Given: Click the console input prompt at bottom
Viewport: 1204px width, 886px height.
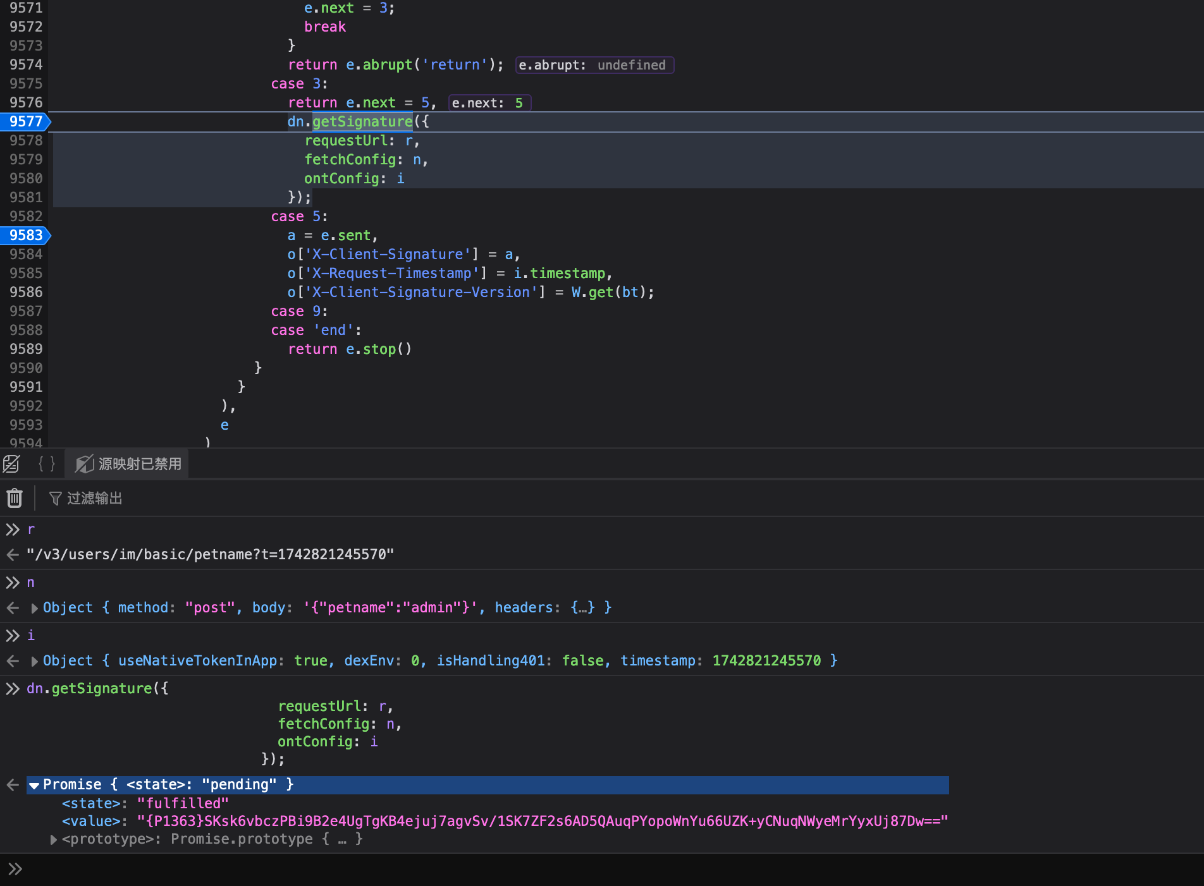Looking at the screenshot, I should [602, 870].
